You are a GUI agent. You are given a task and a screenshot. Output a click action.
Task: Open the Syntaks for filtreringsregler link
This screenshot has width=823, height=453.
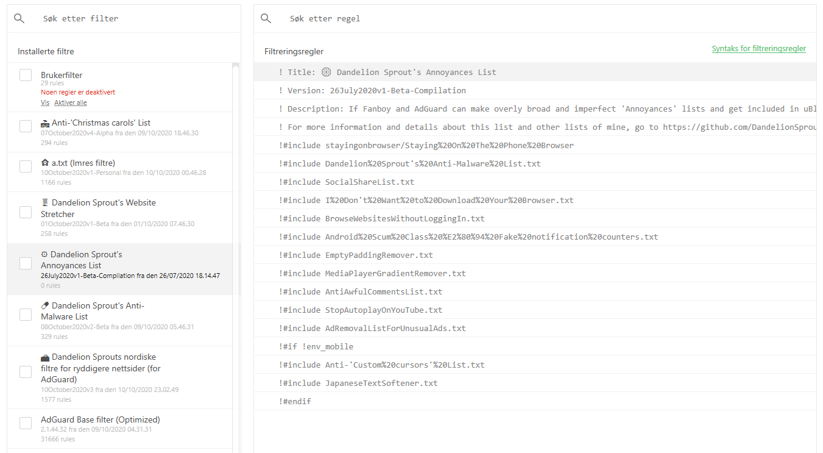point(759,48)
